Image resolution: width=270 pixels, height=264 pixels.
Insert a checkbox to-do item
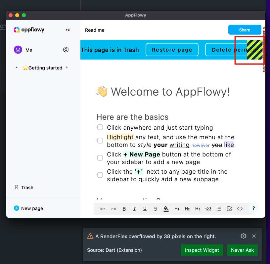click(x=229, y=209)
